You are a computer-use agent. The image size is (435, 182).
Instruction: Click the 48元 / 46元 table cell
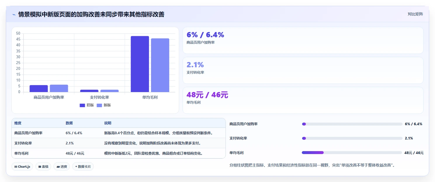(x=75, y=153)
